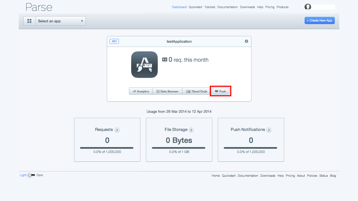This screenshot has width=358, height=201.
Task: Open Downloads in top navigation
Action: point(247,7)
